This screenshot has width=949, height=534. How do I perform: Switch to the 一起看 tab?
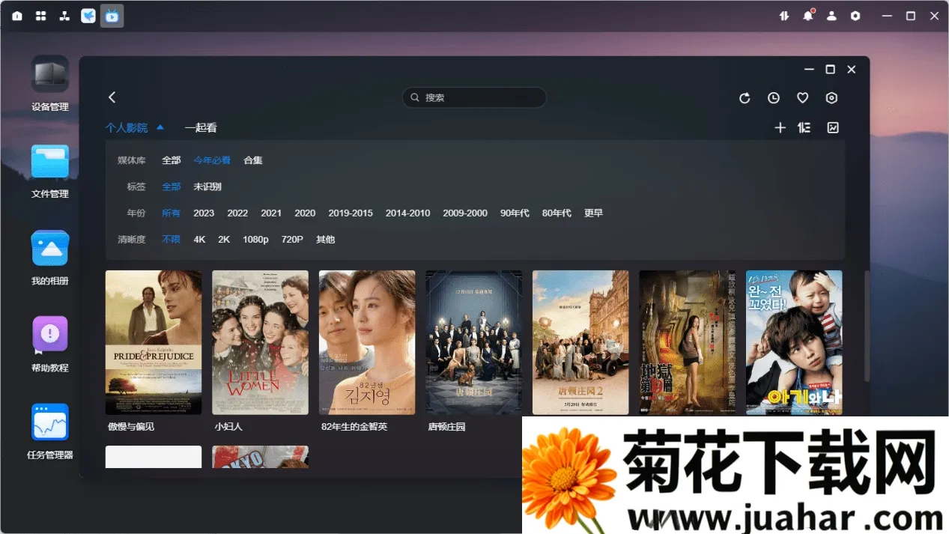click(201, 128)
